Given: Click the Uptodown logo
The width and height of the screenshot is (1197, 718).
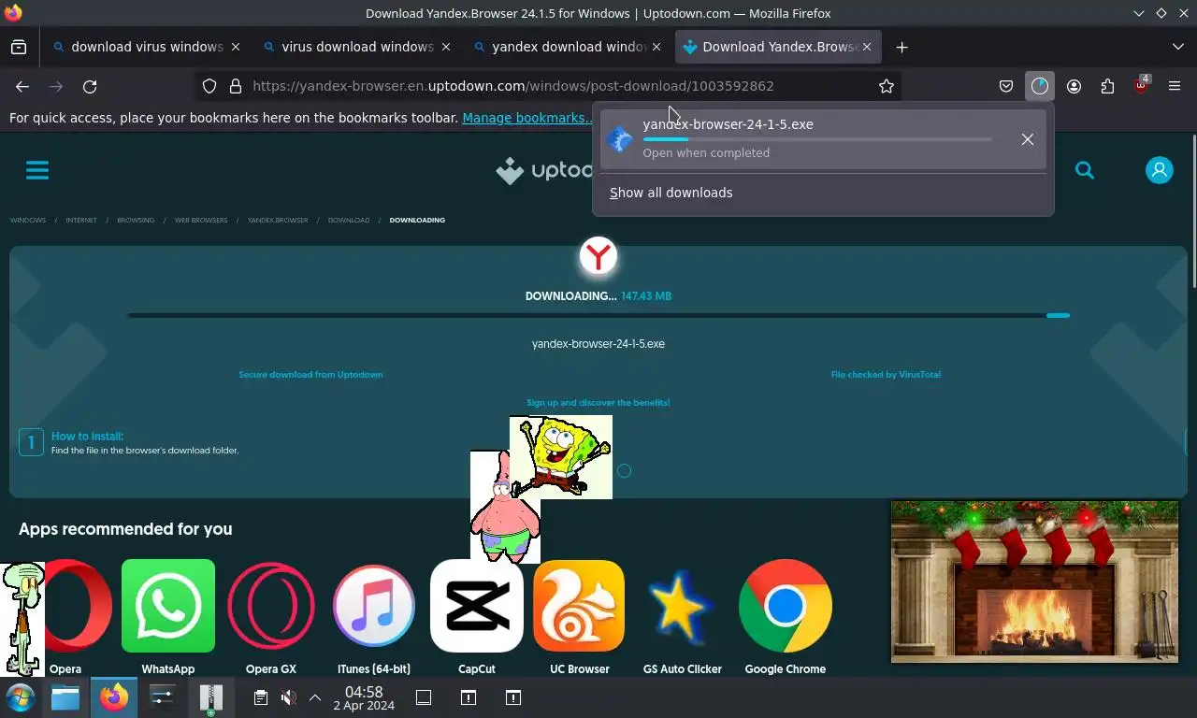Looking at the screenshot, I should click(544, 170).
